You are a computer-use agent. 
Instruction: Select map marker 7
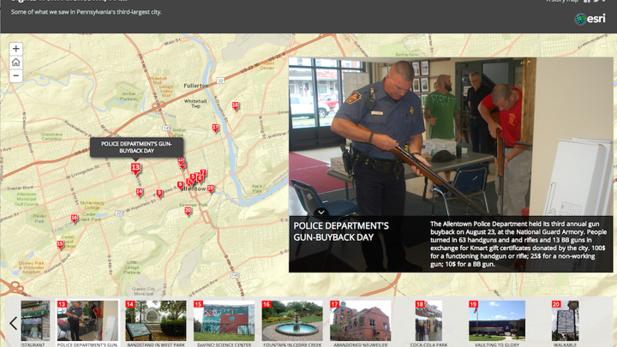(203, 172)
